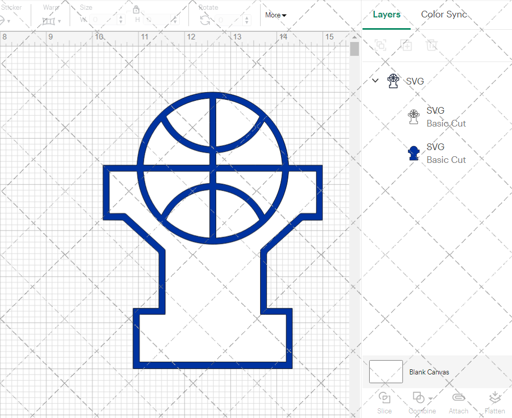Collapse the SVG group layer
This screenshot has height=418, width=512.
pyautogui.click(x=375, y=80)
